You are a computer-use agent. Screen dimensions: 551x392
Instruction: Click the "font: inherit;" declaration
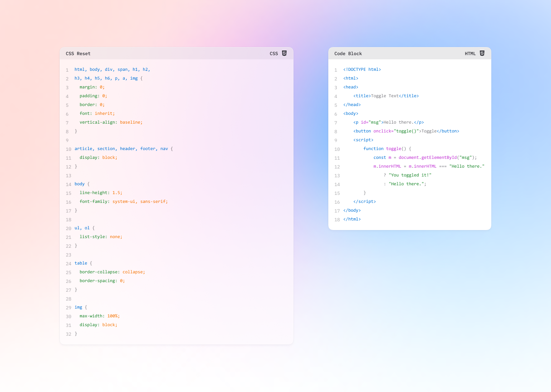pos(97,114)
